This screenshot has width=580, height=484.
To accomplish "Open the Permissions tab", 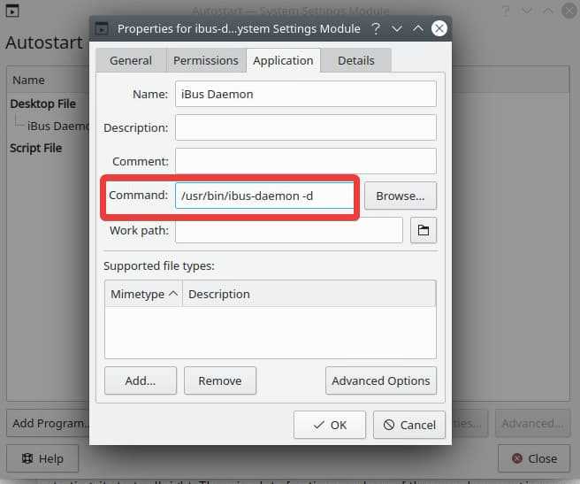I will (205, 60).
